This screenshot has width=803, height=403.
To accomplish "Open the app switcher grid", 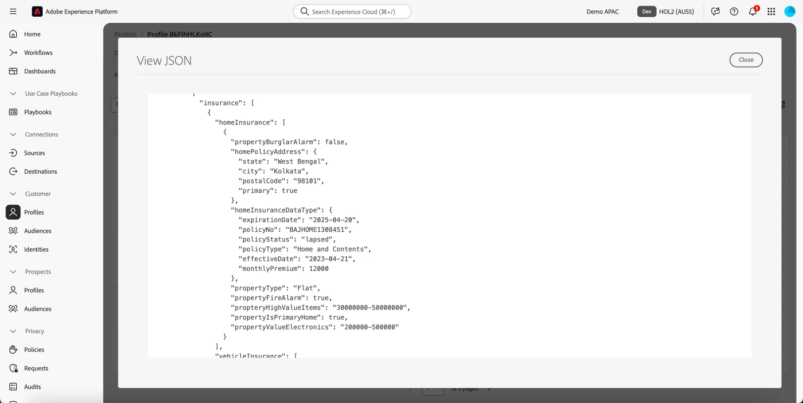I will 771,12.
